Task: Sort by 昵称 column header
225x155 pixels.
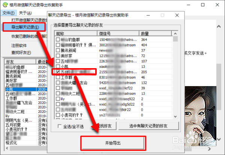Action: 76,34
